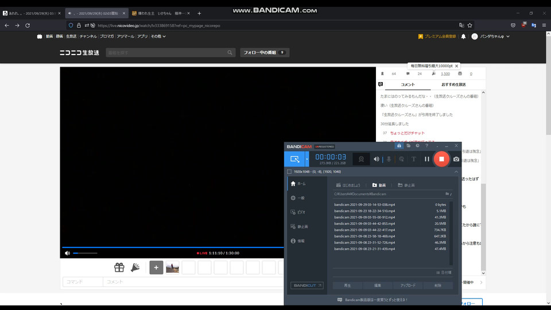Open new browser tab with plus

[199, 13]
